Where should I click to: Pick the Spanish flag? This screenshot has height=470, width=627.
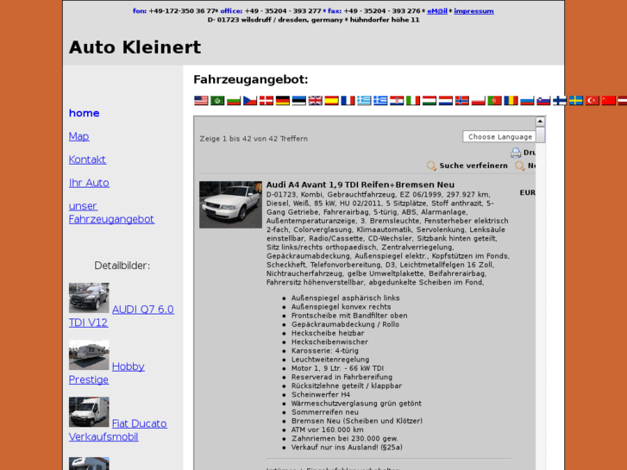[331, 100]
